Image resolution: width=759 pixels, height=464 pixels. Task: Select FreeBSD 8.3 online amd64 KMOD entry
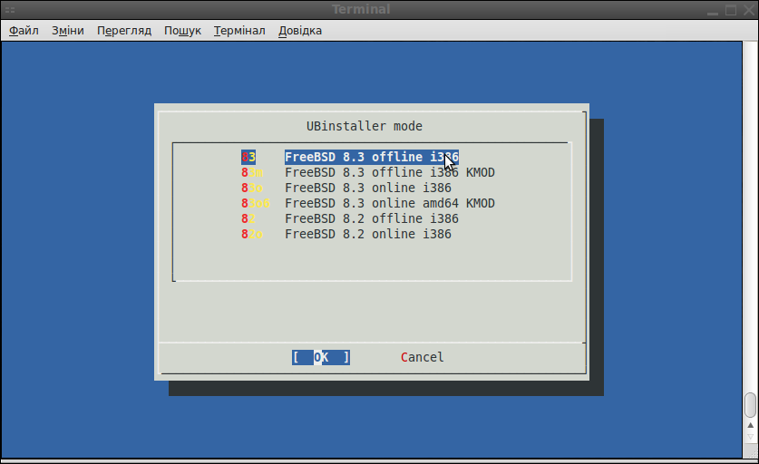tap(390, 203)
